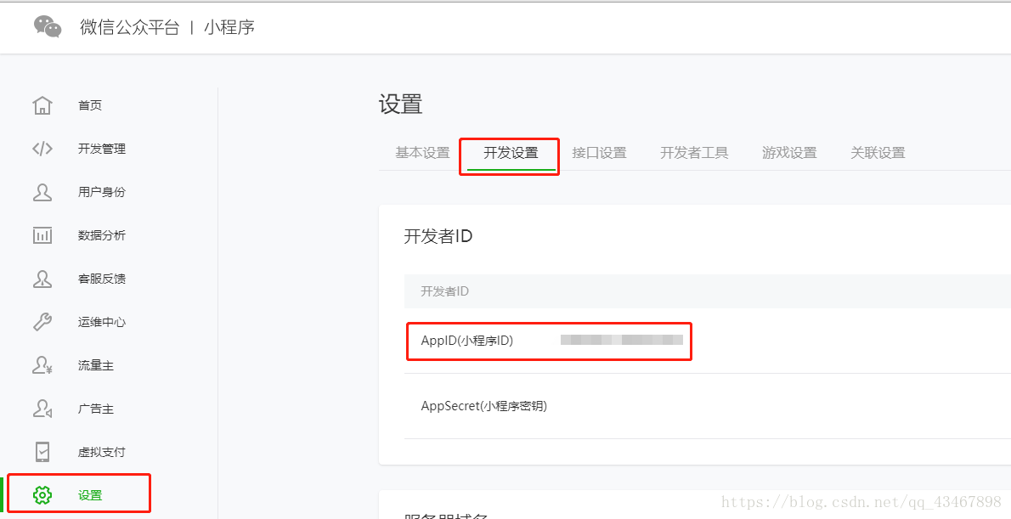Viewport: 1011px width, 519px height.
Task: Open the 开发设置 tab
Action: 509,152
